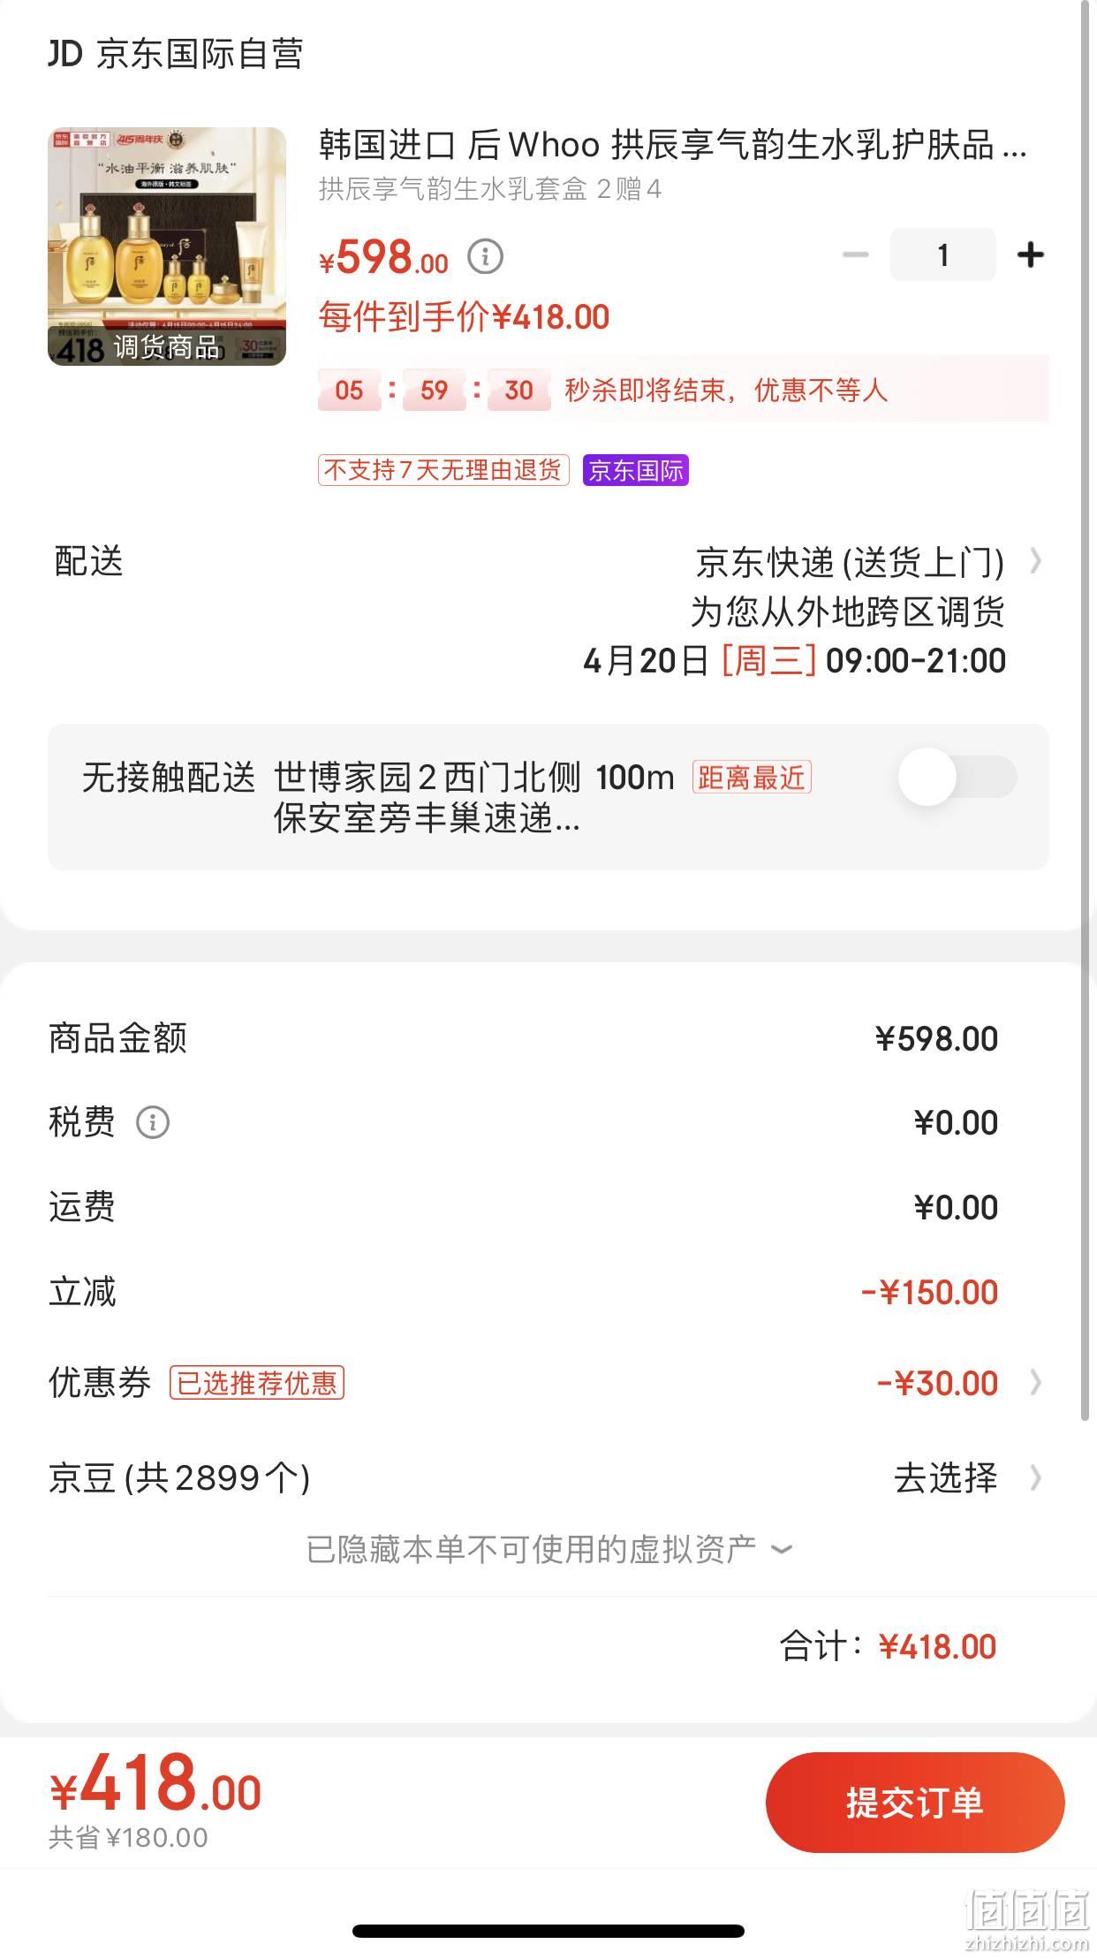Increase quantity with the plus button
This screenshot has width=1097, height=1959.
pyautogui.click(x=1030, y=255)
